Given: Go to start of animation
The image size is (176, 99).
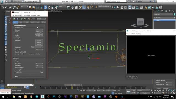Looking at the screenshot, I should coord(152,90).
